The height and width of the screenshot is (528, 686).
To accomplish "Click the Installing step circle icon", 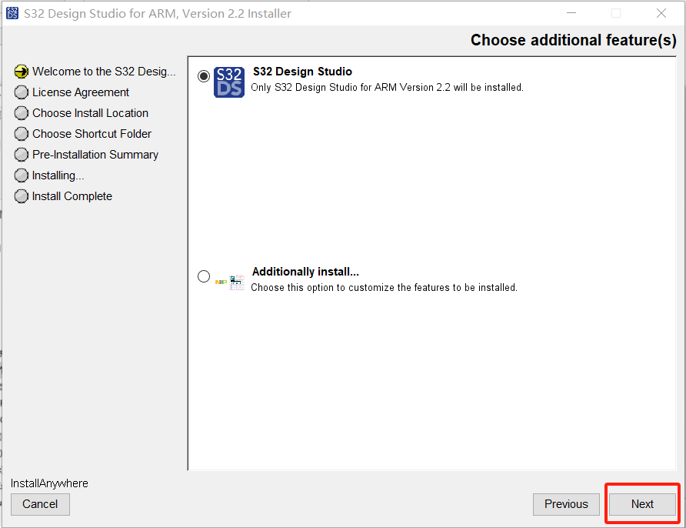I will click(21, 175).
